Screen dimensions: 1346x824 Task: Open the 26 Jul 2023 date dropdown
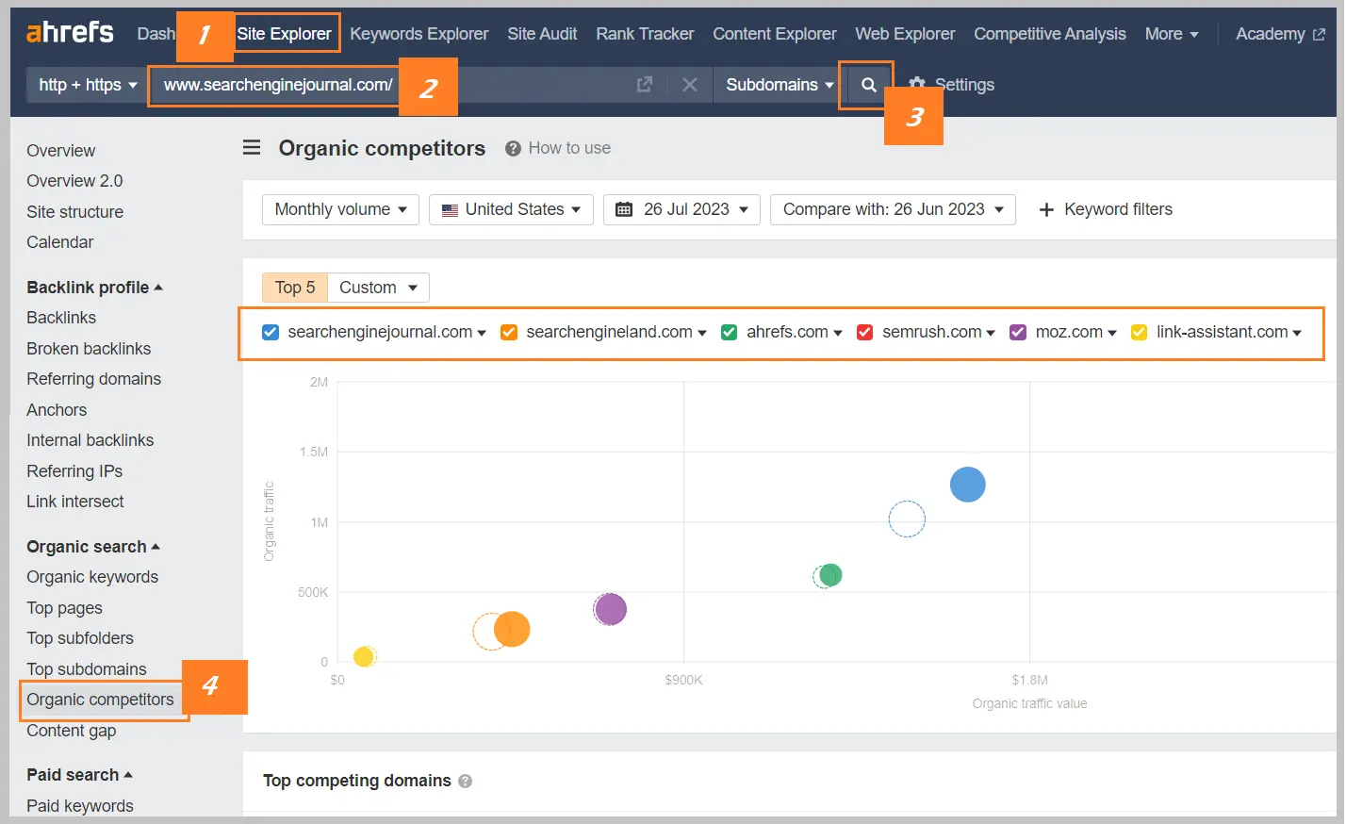pyautogui.click(x=681, y=209)
